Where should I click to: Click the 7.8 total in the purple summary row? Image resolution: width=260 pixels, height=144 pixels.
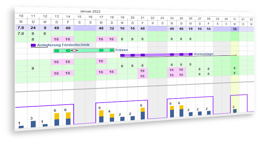point(21,28)
